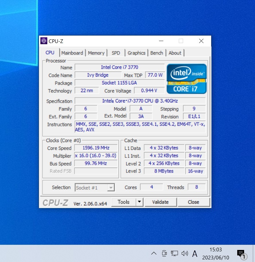
Task: Click the Technology value '22 nm'
Action: pyautogui.click(x=87, y=91)
